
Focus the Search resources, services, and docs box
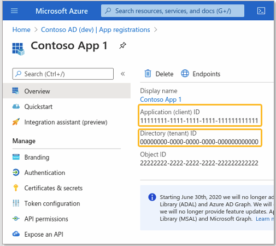[x=173, y=11]
